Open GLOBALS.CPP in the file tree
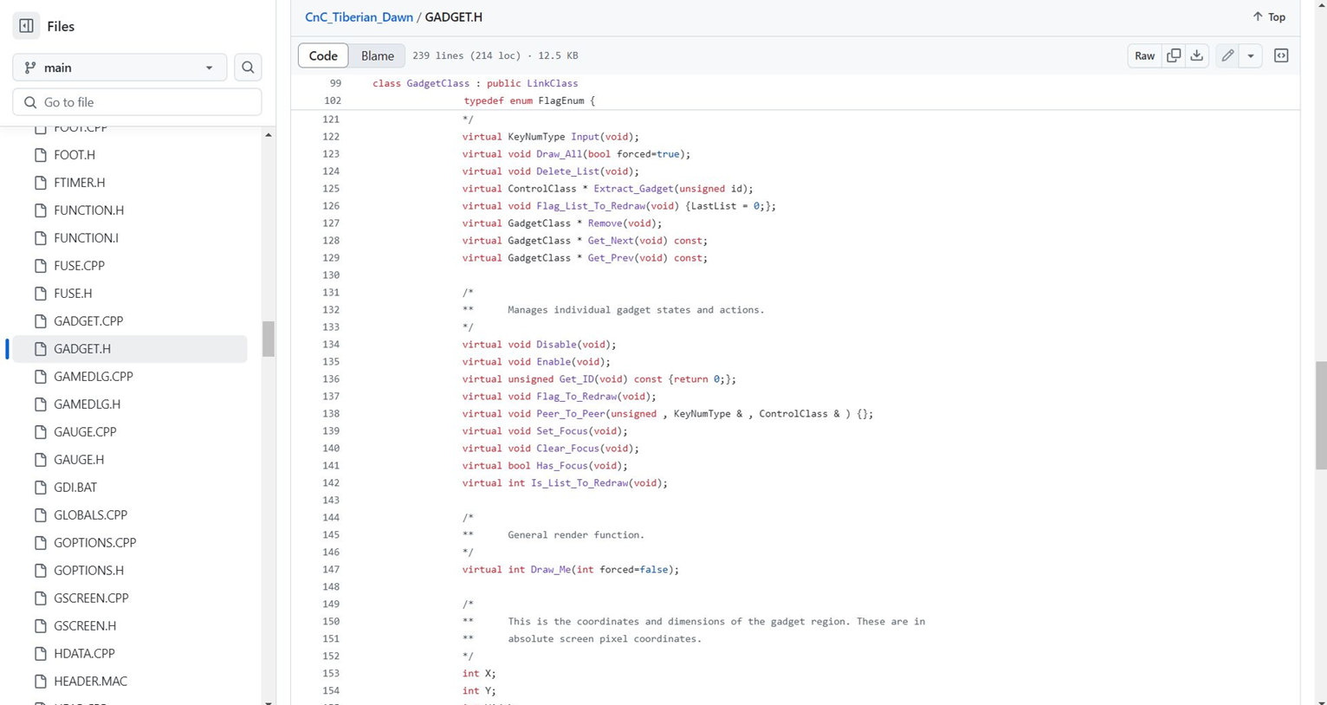 pyautogui.click(x=90, y=515)
